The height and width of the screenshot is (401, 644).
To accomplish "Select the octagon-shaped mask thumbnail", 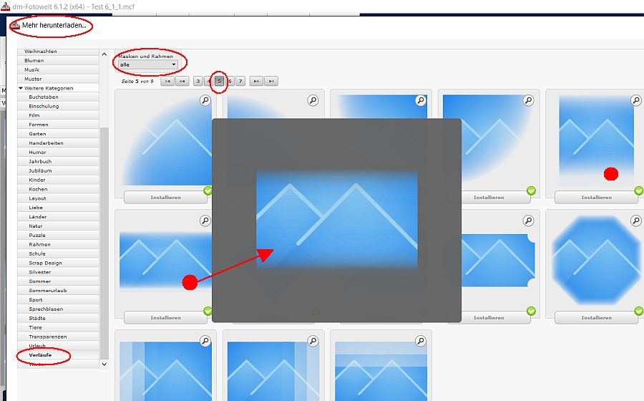I will 596,261.
